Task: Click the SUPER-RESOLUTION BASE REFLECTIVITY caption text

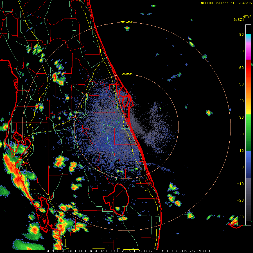Action: click(x=89, y=251)
